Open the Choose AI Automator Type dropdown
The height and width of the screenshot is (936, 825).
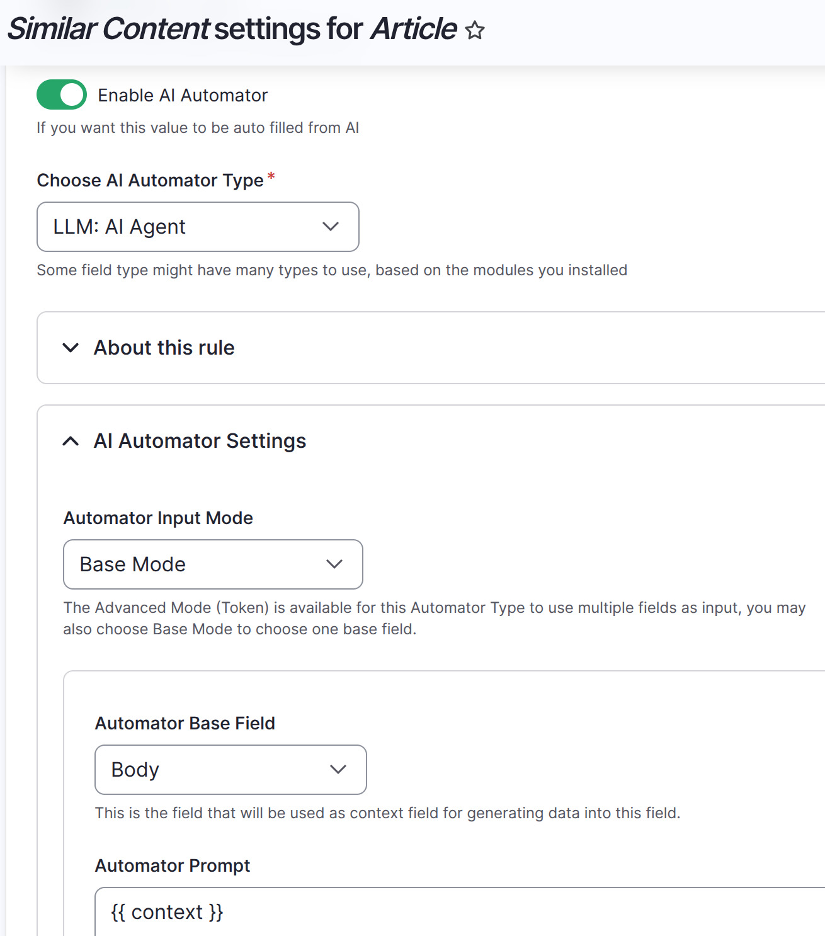click(x=198, y=227)
